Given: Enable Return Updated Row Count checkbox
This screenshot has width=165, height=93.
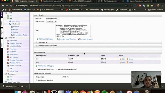Looking at the screenshot, I should coord(57,69).
